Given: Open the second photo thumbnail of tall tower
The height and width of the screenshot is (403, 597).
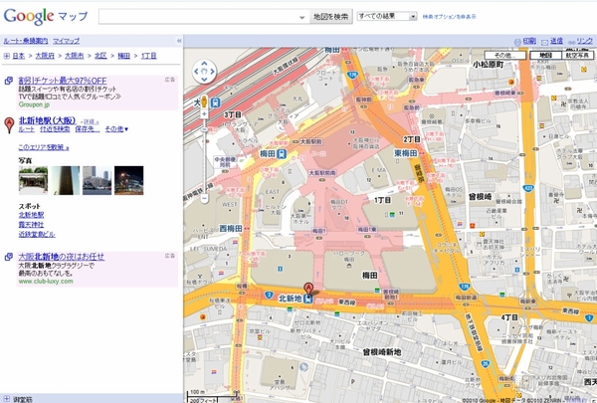Looking at the screenshot, I should coord(65,180).
